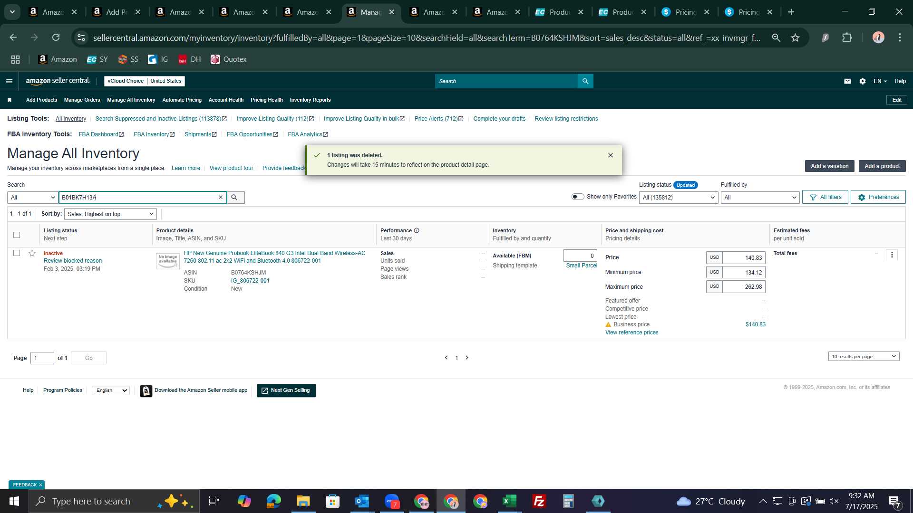The width and height of the screenshot is (913, 513).
Task: Click the bookmark flag icon in the nav bar
Action: 10,100
